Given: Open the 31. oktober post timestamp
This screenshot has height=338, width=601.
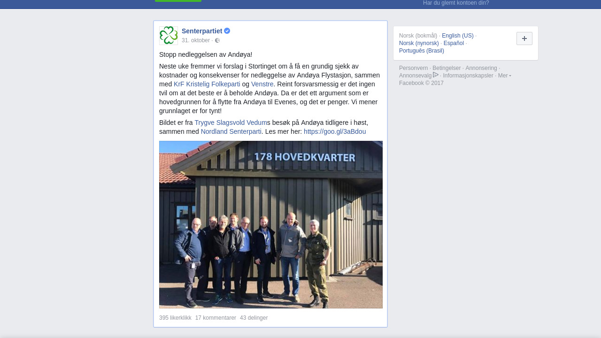Looking at the screenshot, I should pos(196,40).
